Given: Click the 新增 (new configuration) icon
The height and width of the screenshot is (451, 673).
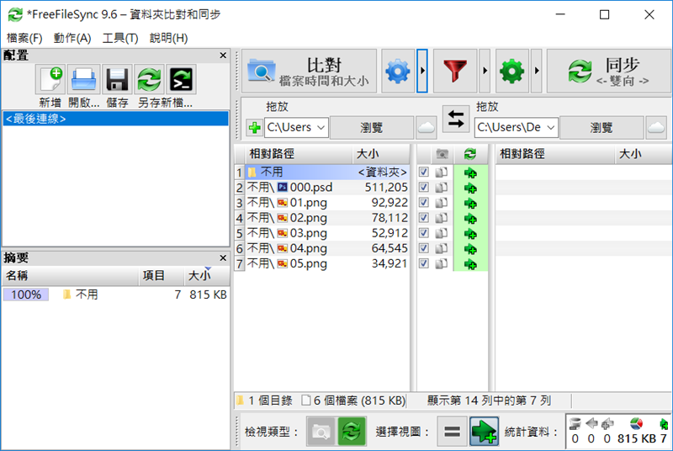Looking at the screenshot, I should click(50, 79).
